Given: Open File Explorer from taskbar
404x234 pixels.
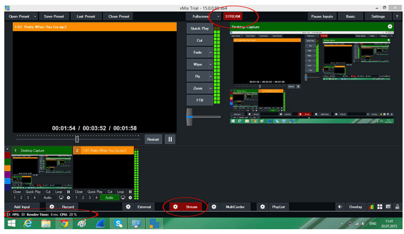Looking at the screenshot, I should click(x=46, y=223).
